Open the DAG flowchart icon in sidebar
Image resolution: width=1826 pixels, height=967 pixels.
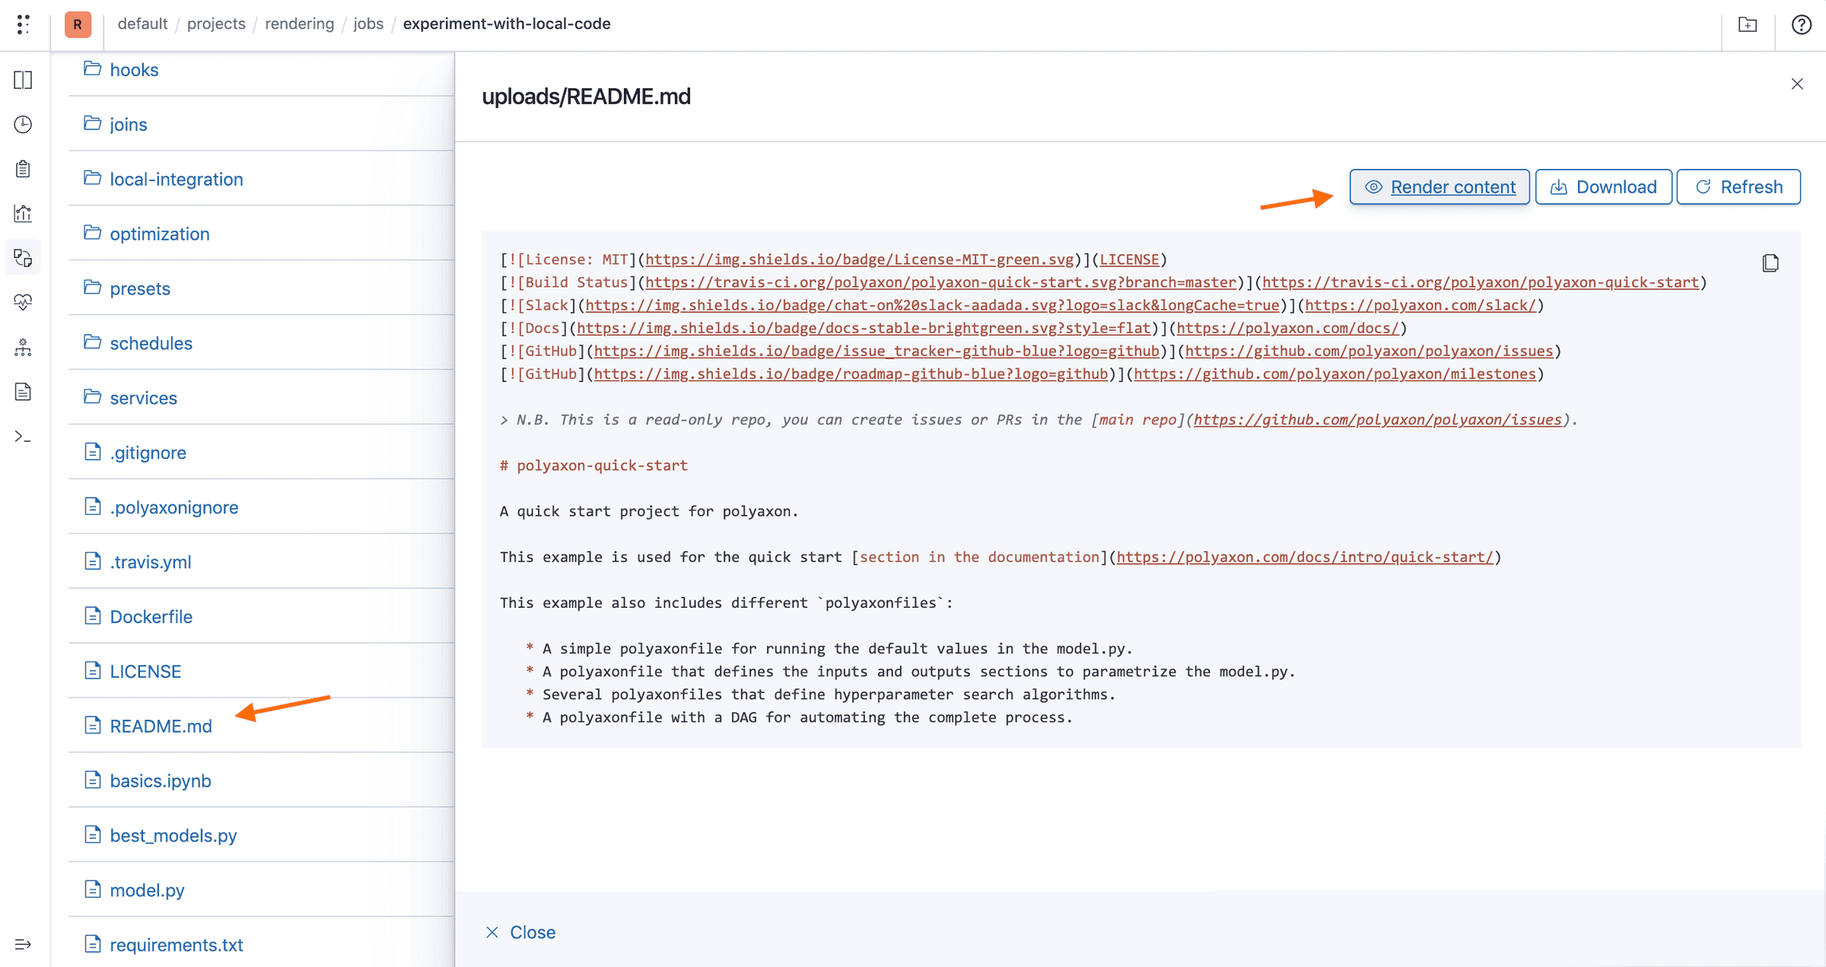23,348
